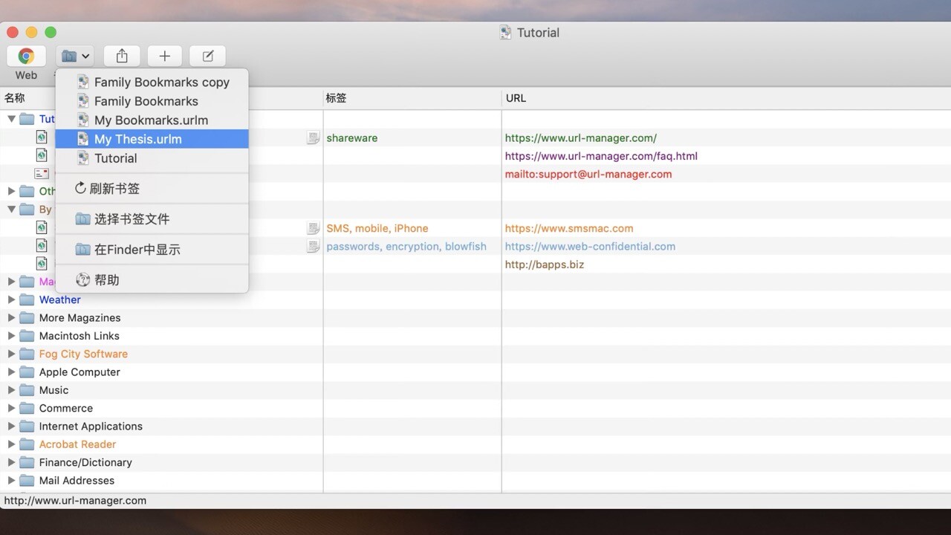Image resolution: width=951 pixels, height=535 pixels.
Task: Click the Commerce folder icon
Action: (27, 408)
